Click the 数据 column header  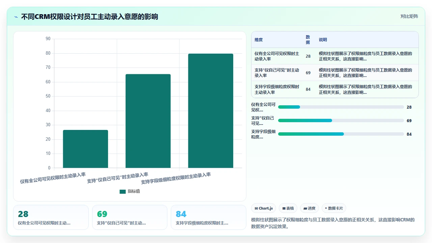point(308,39)
